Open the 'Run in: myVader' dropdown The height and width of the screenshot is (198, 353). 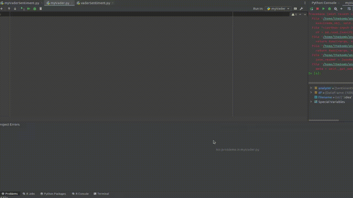278,9
